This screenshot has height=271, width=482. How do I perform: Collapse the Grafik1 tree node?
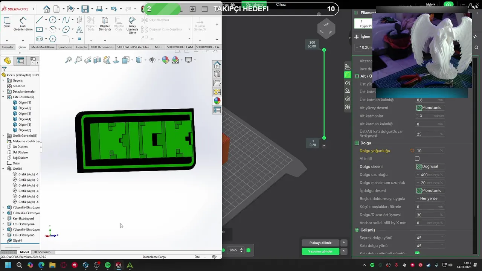click(x=3, y=169)
